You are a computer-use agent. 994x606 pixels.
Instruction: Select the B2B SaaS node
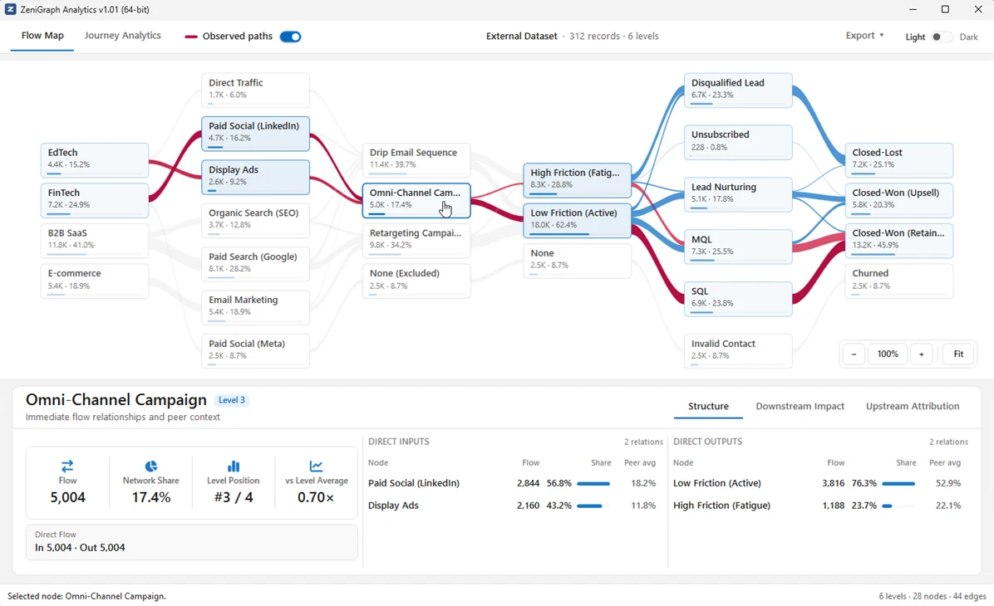click(x=95, y=240)
